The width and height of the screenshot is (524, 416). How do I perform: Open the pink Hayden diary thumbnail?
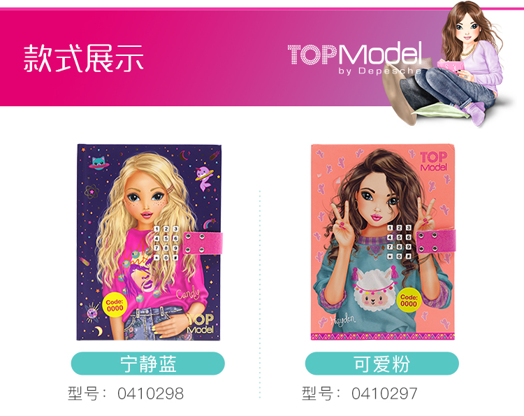[x=383, y=243]
